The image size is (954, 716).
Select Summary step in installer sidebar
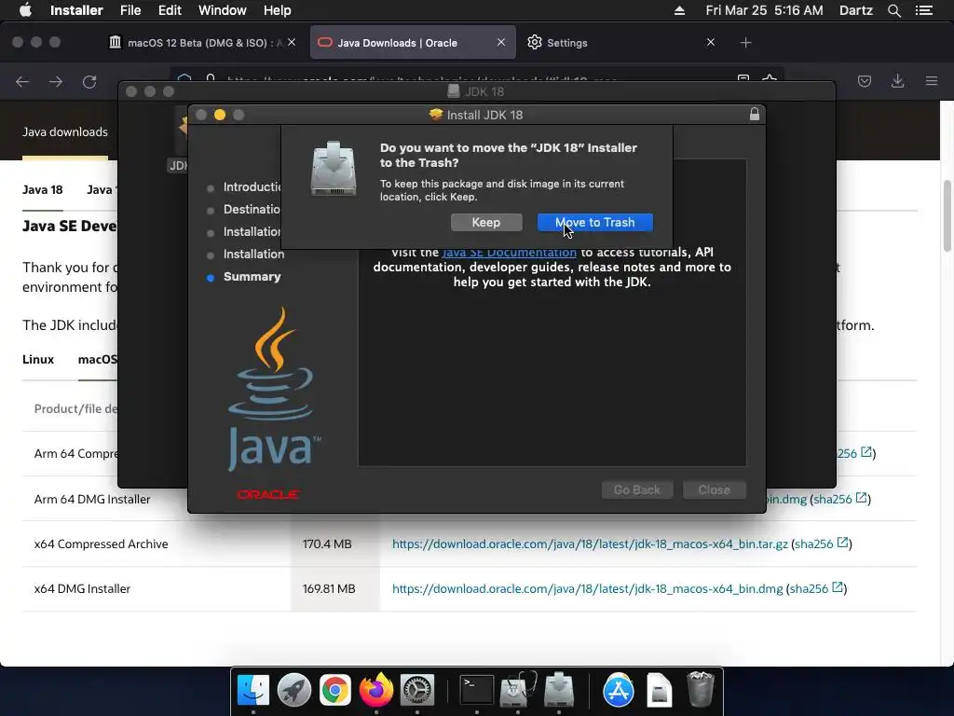click(252, 276)
